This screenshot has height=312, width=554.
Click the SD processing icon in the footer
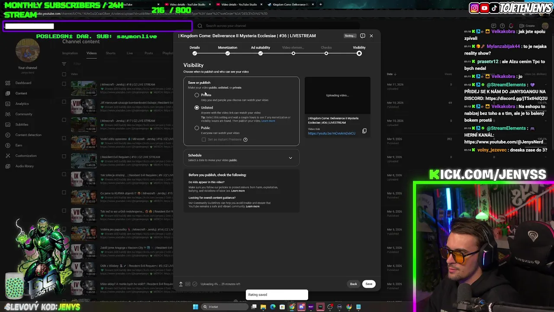click(188, 284)
